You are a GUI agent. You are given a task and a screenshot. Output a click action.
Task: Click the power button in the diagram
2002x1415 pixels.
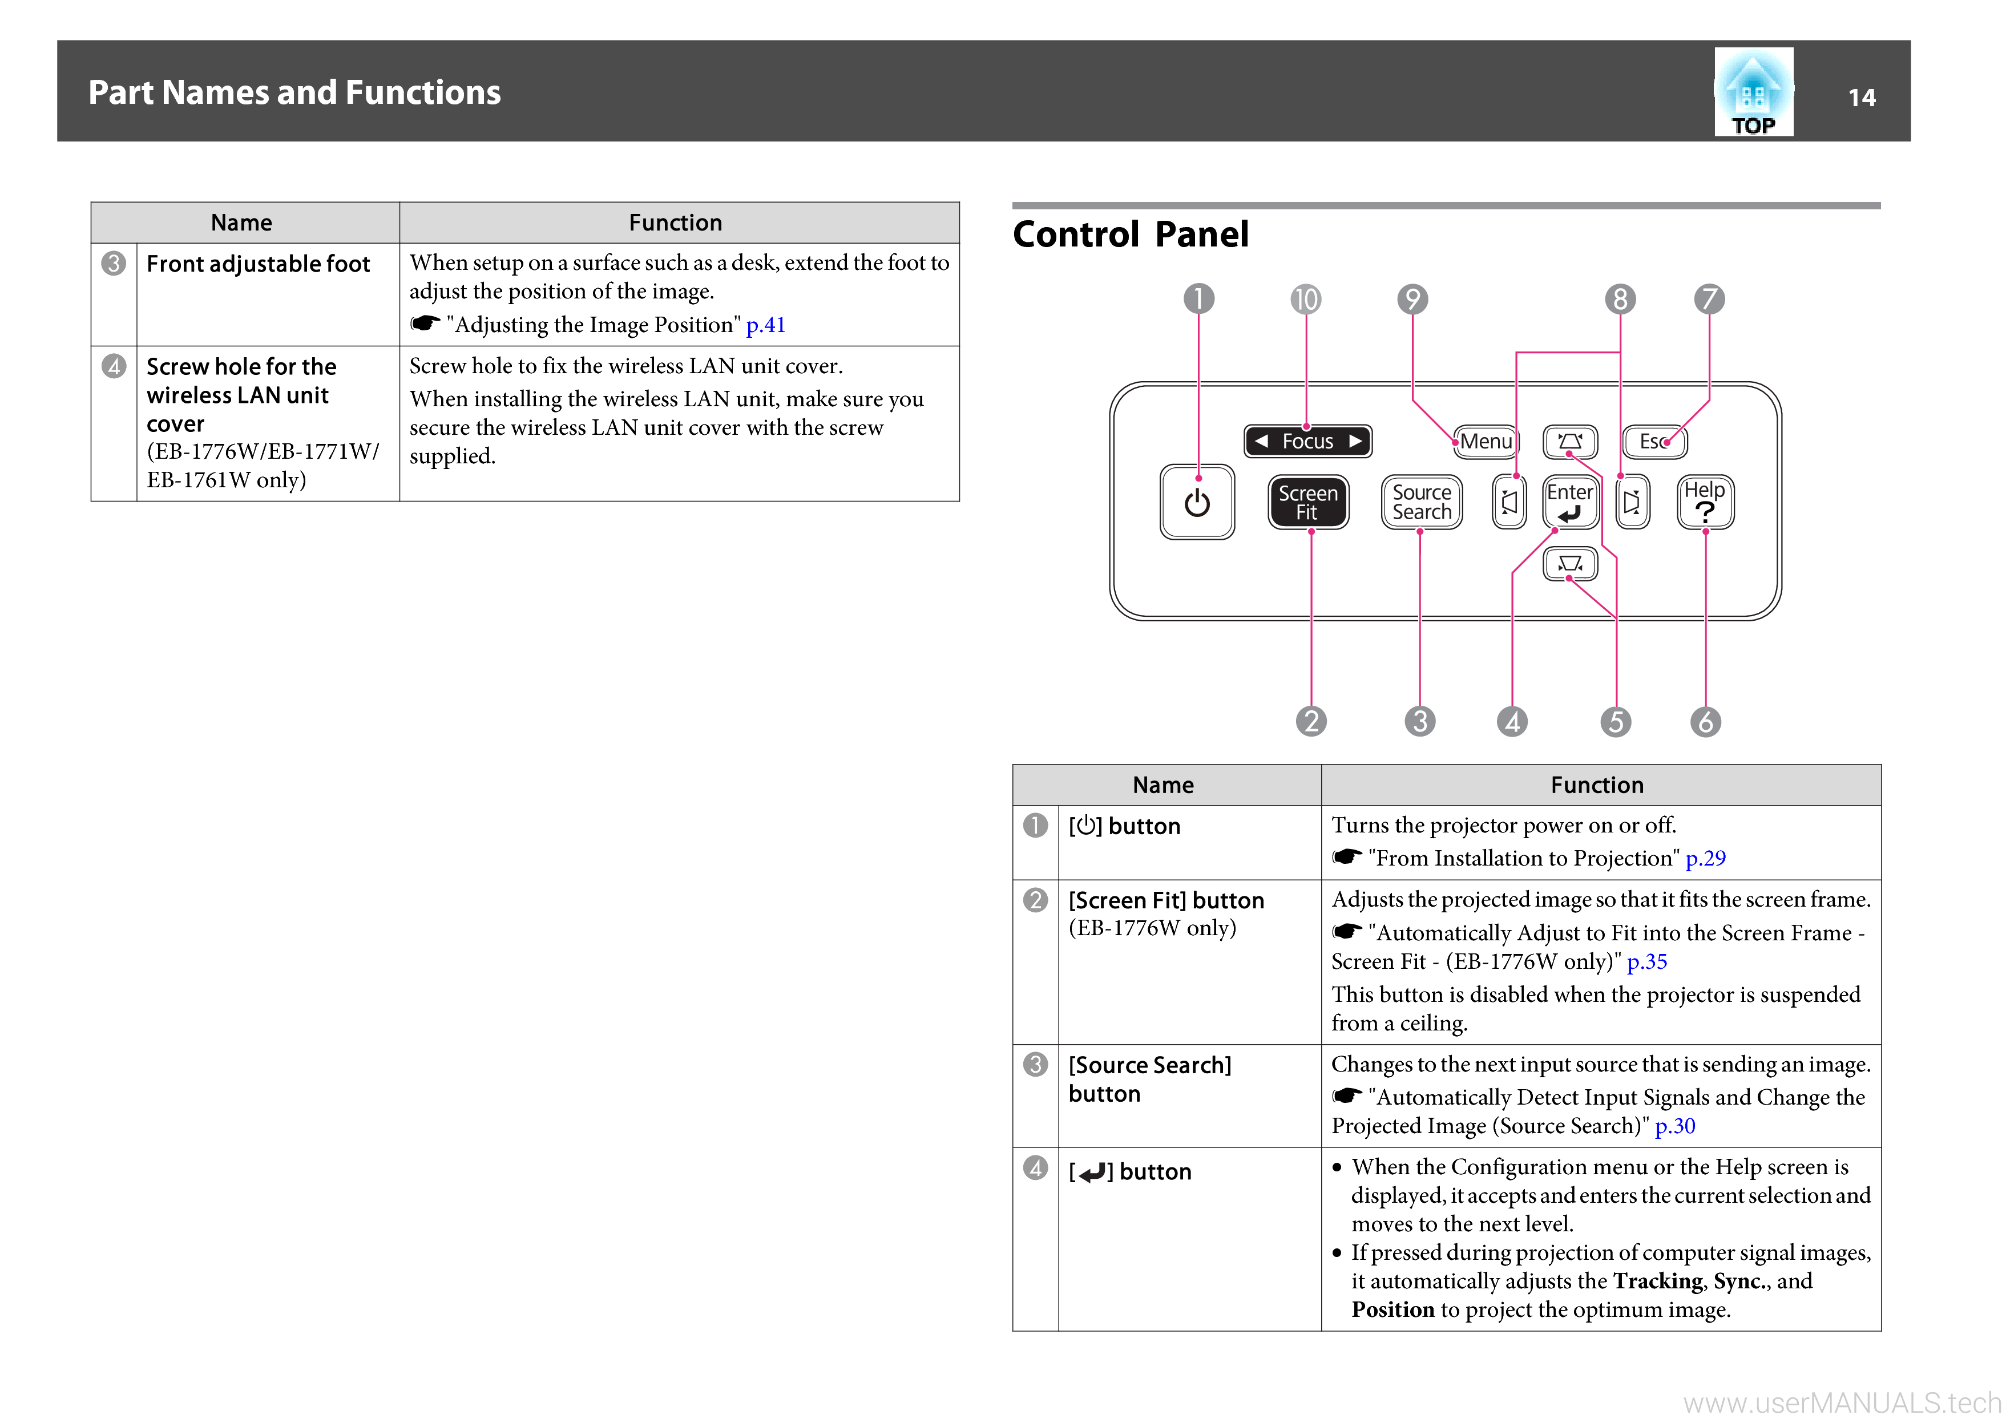coord(1197,502)
